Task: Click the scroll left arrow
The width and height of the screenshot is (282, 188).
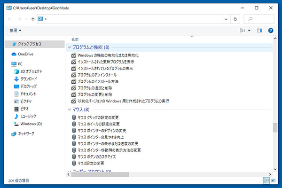Action: coord(69,174)
